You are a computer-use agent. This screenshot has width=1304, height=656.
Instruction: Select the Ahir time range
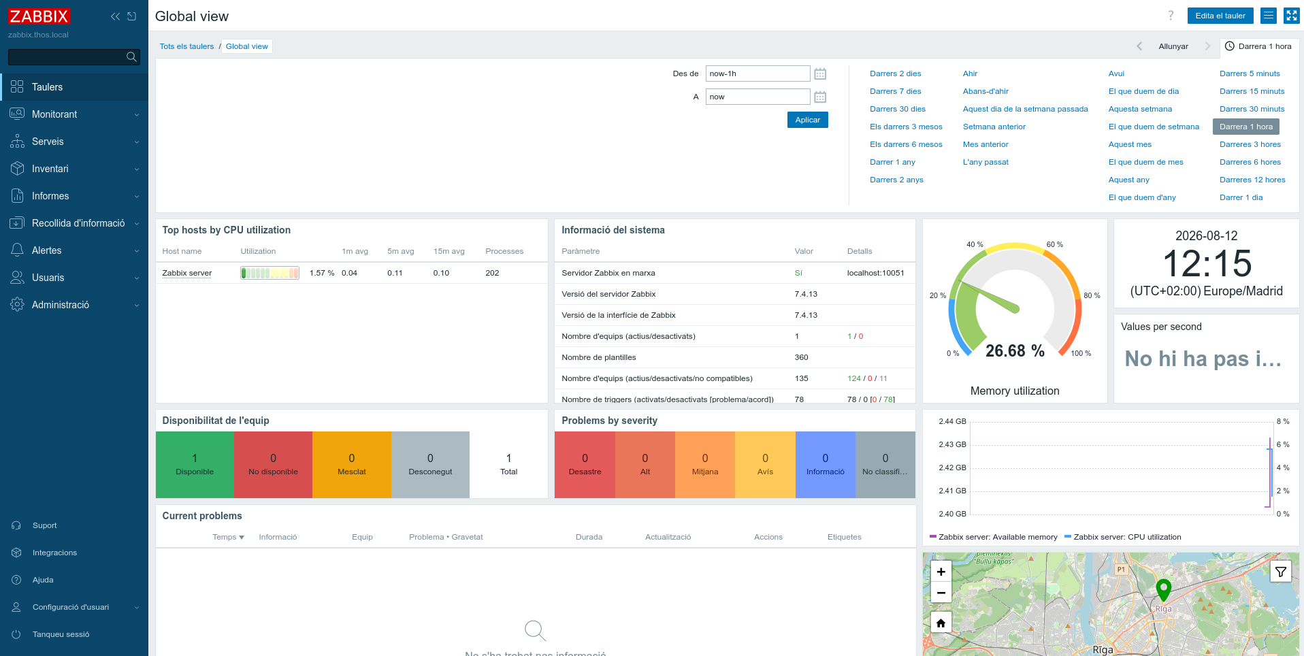click(x=970, y=73)
